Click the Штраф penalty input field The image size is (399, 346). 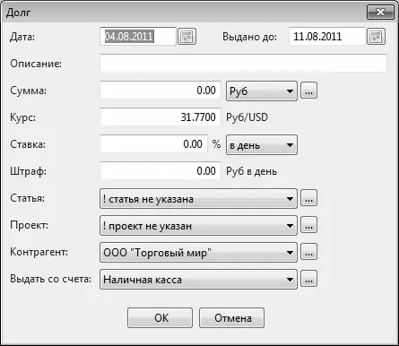pos(160,170)
